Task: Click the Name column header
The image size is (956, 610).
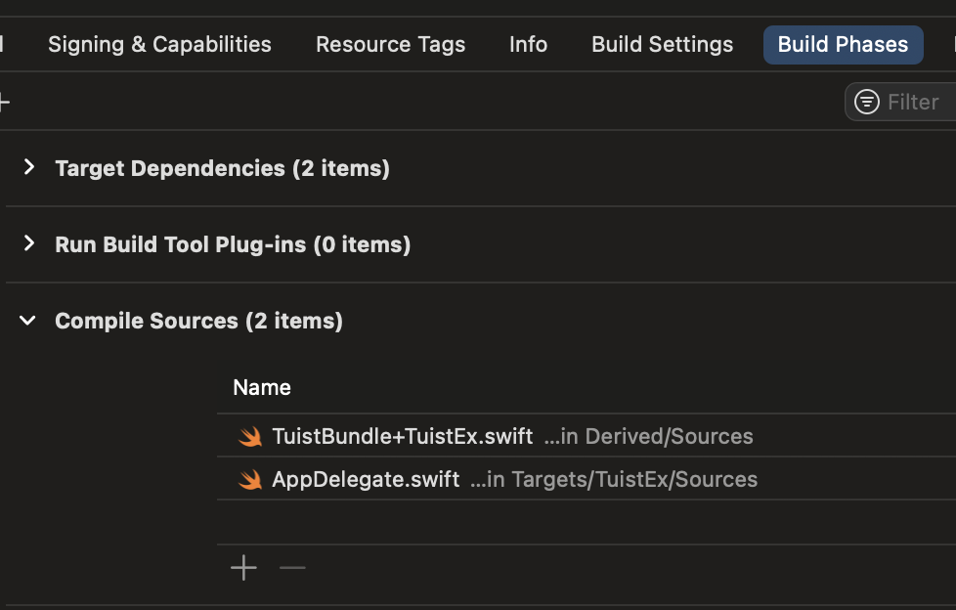Action: point(262,387)
